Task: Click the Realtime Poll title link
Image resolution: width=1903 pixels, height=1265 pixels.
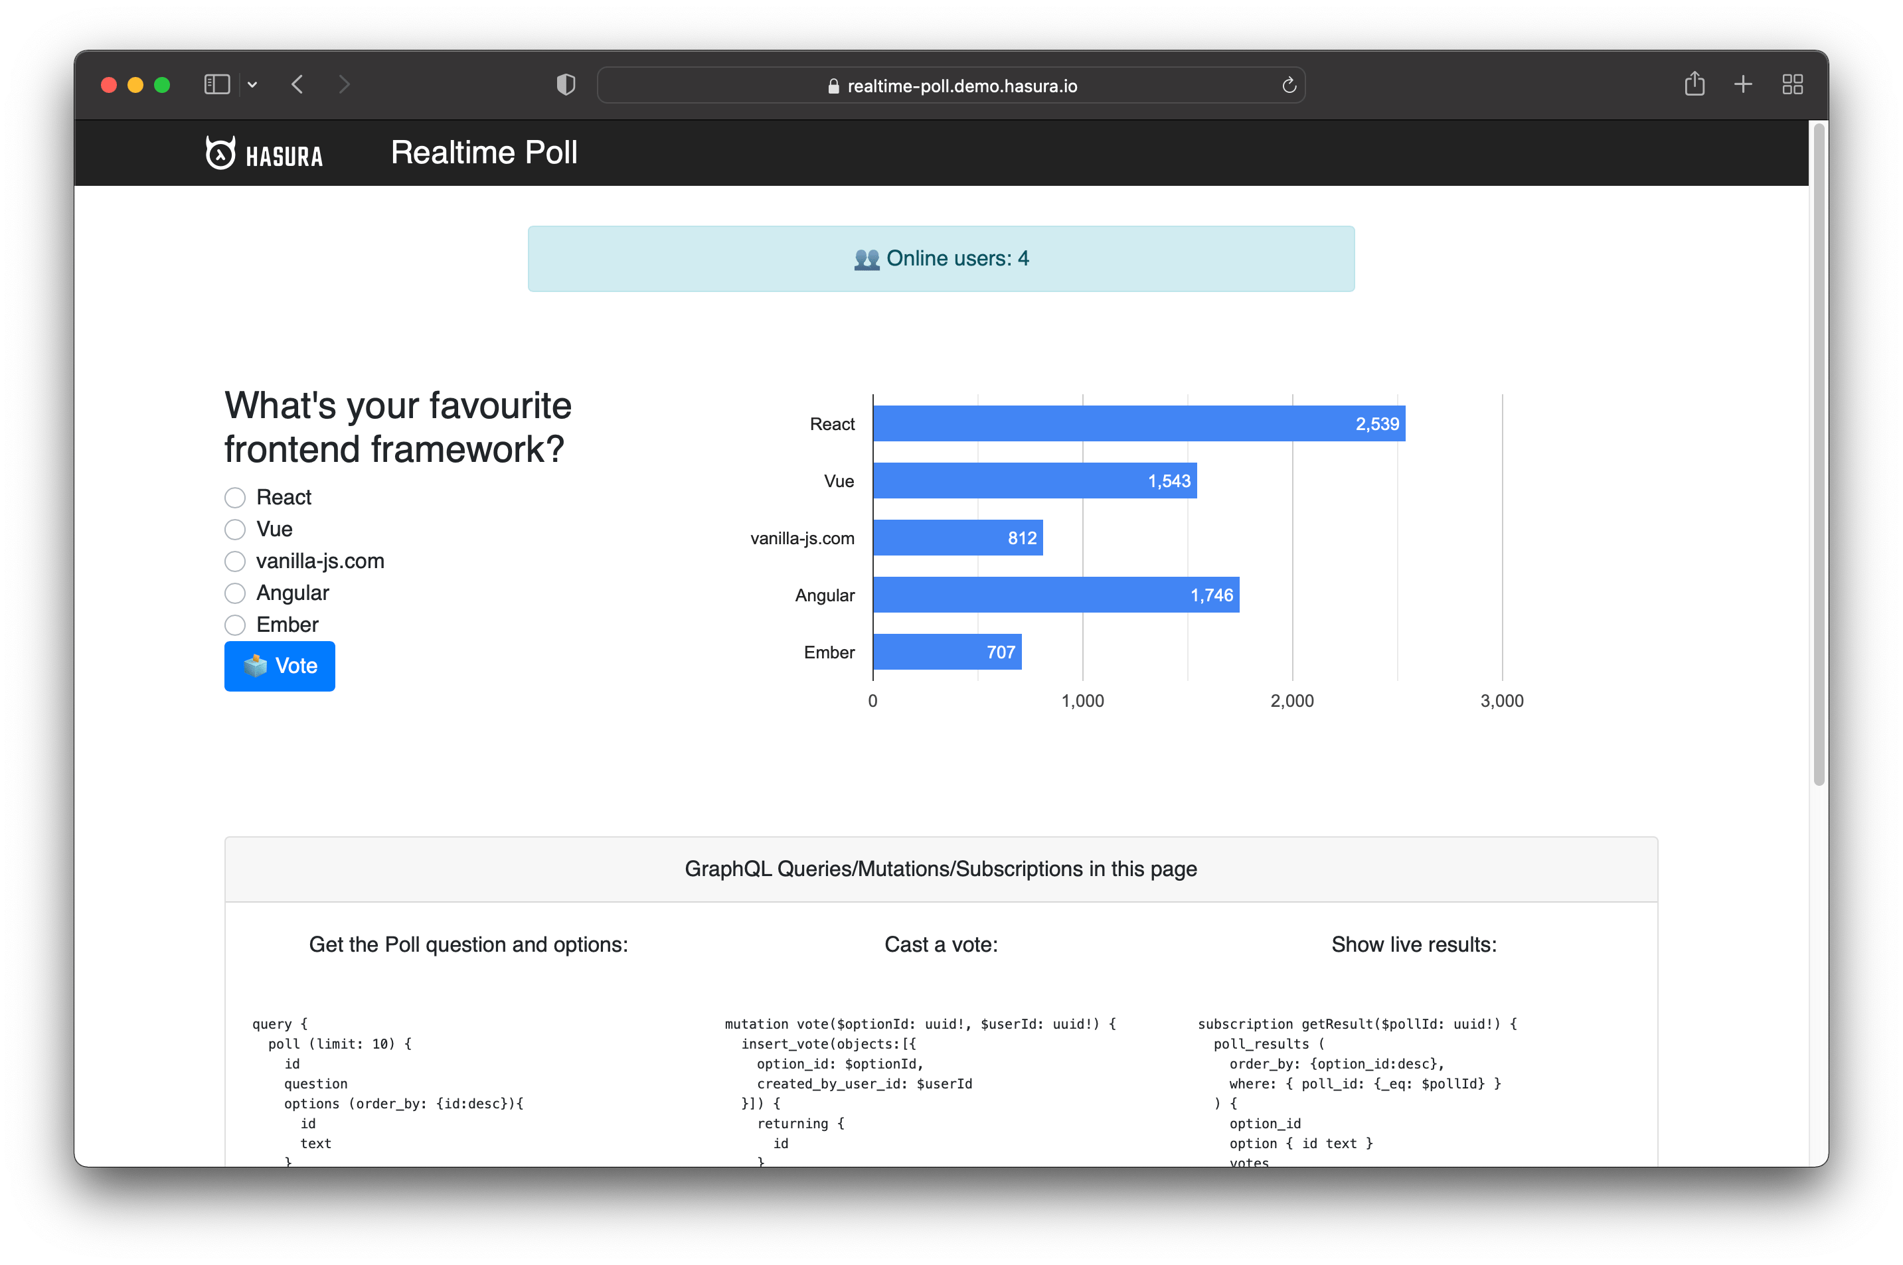Action: pos(483,152)
